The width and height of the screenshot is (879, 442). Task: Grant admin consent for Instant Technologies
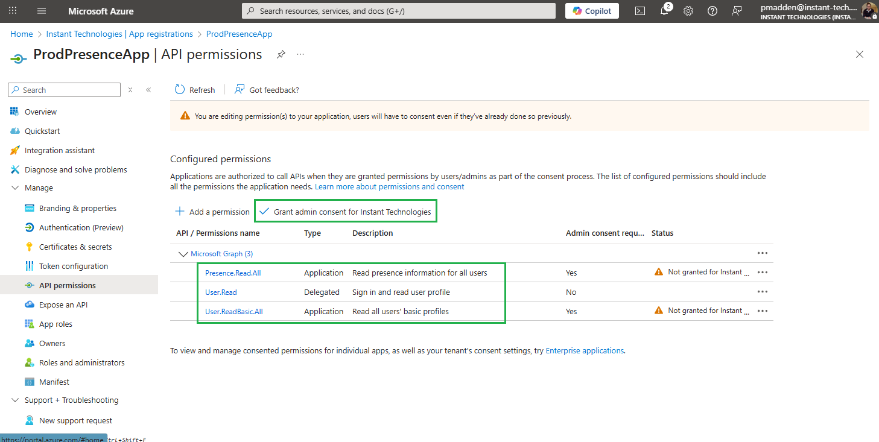click(345, 212)
